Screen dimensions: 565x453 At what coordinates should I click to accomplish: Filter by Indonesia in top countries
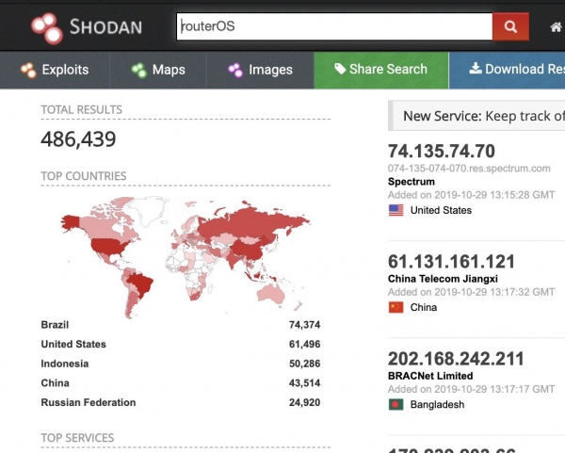[65, 364]
